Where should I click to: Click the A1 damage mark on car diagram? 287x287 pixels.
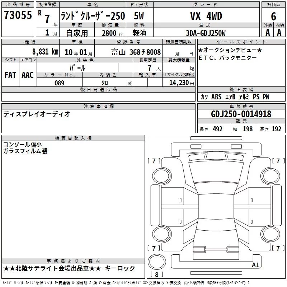pyautogui.click(x=255, y=265)
